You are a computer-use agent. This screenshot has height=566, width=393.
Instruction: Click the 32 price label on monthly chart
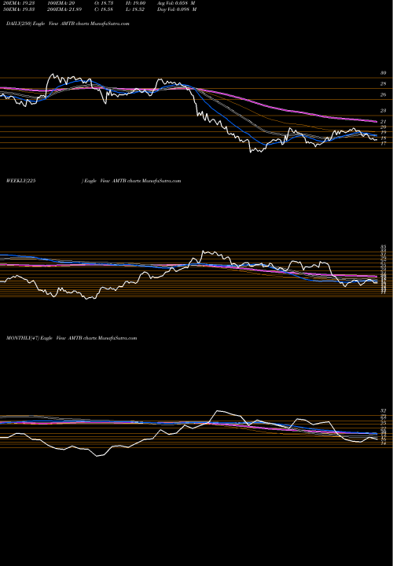pos(384,411)
